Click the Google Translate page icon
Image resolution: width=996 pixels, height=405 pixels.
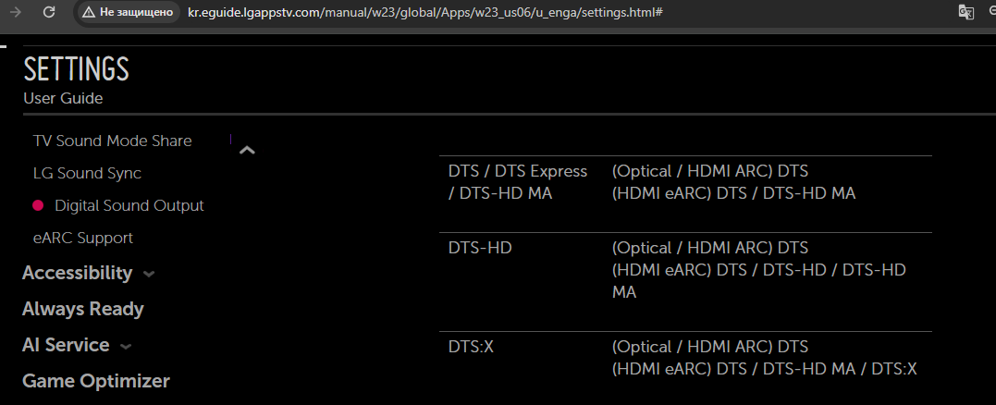point(965,12)
